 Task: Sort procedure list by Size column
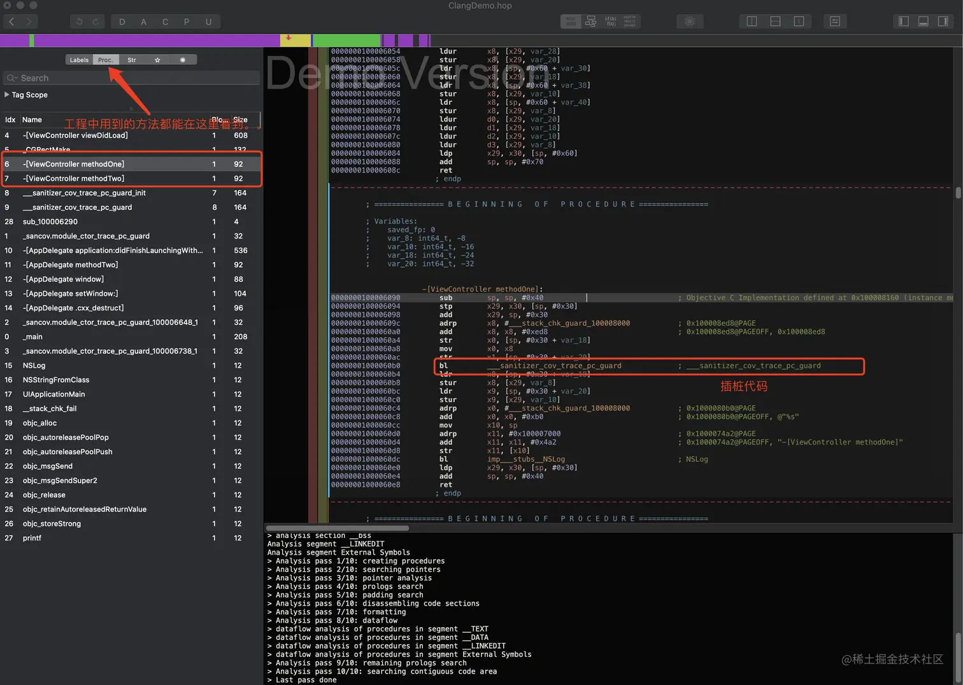pyautogui.click(x=240, y=120)
